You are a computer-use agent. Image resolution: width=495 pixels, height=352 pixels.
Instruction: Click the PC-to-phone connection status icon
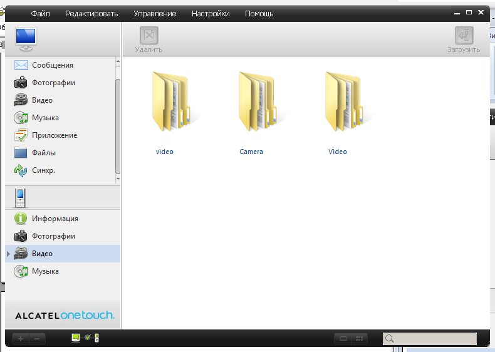point(85,338)
